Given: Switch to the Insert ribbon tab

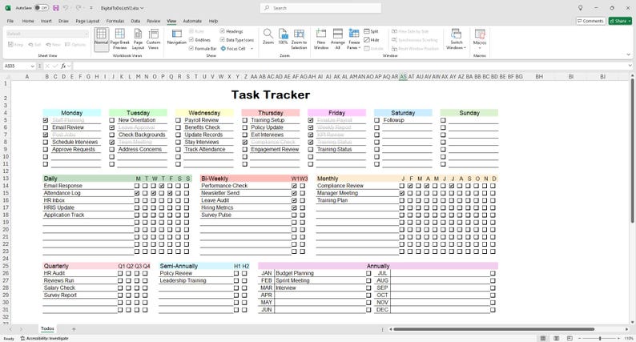Looking at the screenshot, I should pyautogui.click(x=46, y=21).
